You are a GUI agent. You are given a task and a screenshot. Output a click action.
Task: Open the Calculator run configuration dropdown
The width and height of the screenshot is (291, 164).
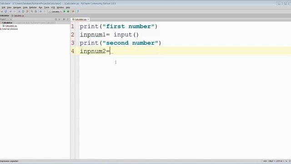click(x=55, y=11)
